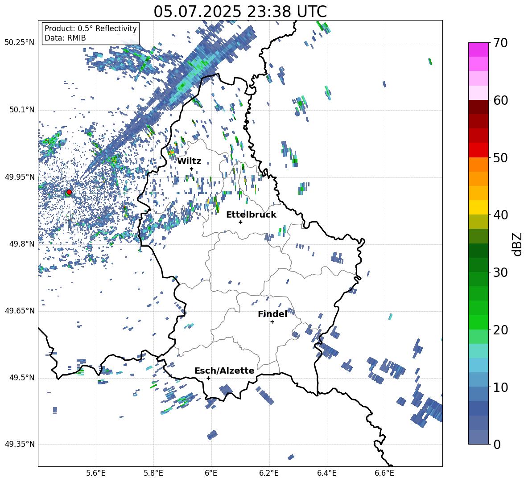Click the 5.6°E longitude label

(96, 473)
